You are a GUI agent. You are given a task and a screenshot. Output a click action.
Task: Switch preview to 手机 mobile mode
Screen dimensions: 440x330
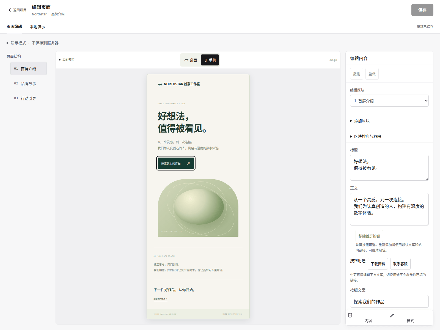click(210, 60)
